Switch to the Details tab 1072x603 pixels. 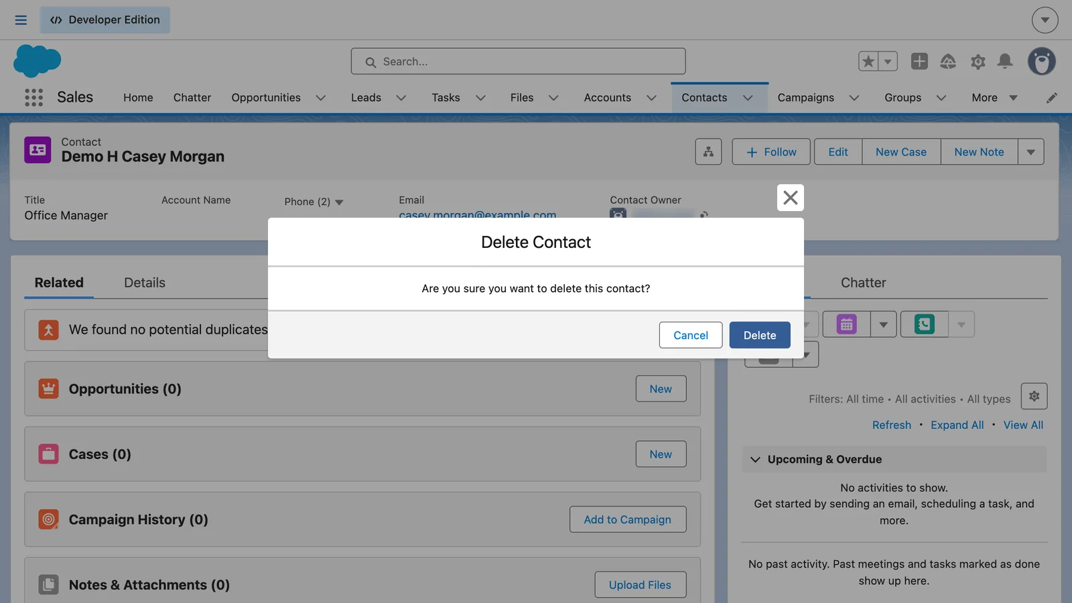coord(145,283)
